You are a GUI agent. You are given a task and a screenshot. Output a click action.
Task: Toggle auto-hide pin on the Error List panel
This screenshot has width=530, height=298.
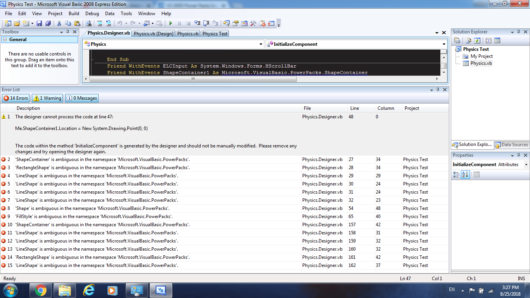438,90
